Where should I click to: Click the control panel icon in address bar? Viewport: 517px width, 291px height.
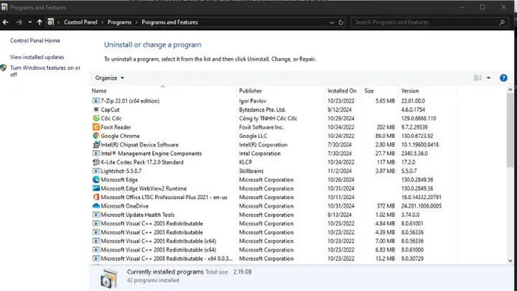(x=50, y=22)
